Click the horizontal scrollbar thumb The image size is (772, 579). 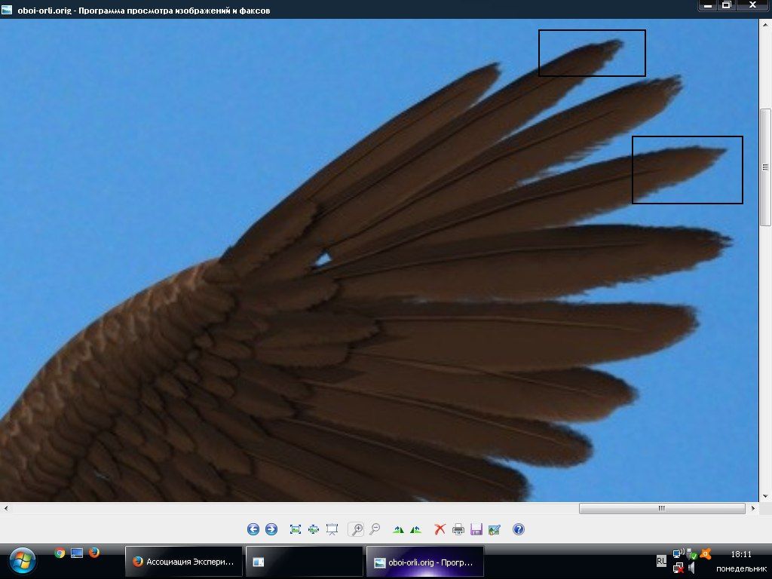(661, 509)
